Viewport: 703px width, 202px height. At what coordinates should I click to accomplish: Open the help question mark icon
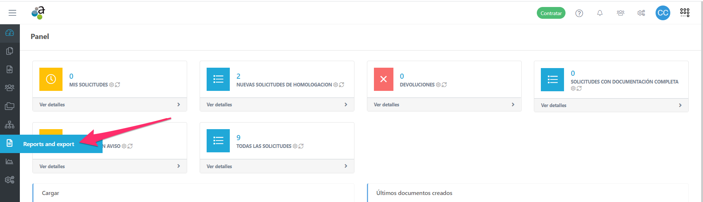click(x=579, y=13)
